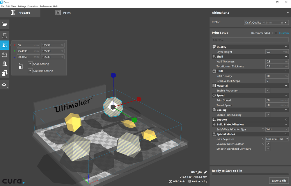Select the Move tool
291x186 pixels.
[x=4, y=35]
